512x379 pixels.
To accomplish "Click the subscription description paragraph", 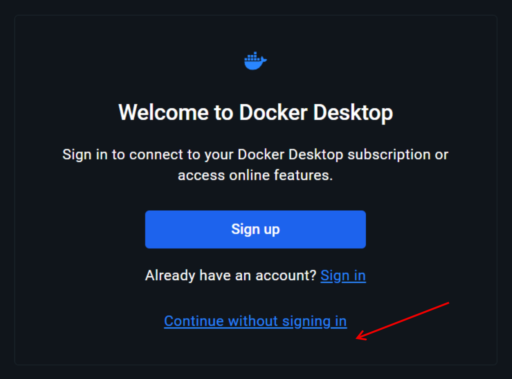I will tap(255, 165).
